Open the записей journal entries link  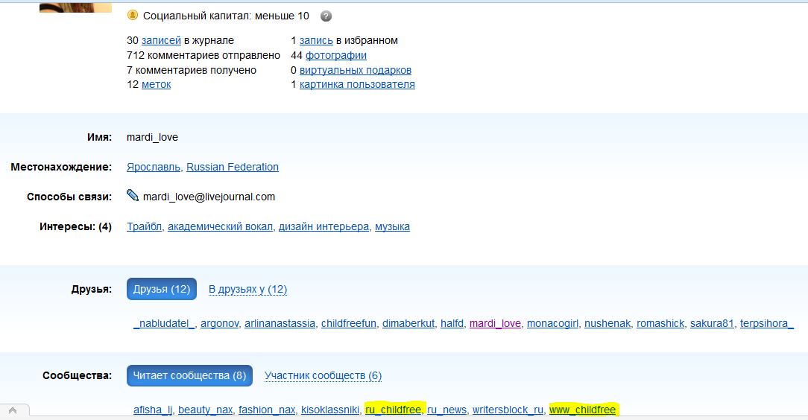(x=161, y=40)
